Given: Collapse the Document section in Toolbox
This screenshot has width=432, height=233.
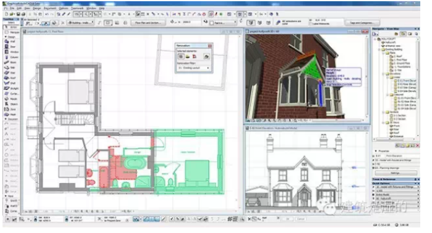Looking at the screenshot, I should pyautogui.click(x=6, y=119).
